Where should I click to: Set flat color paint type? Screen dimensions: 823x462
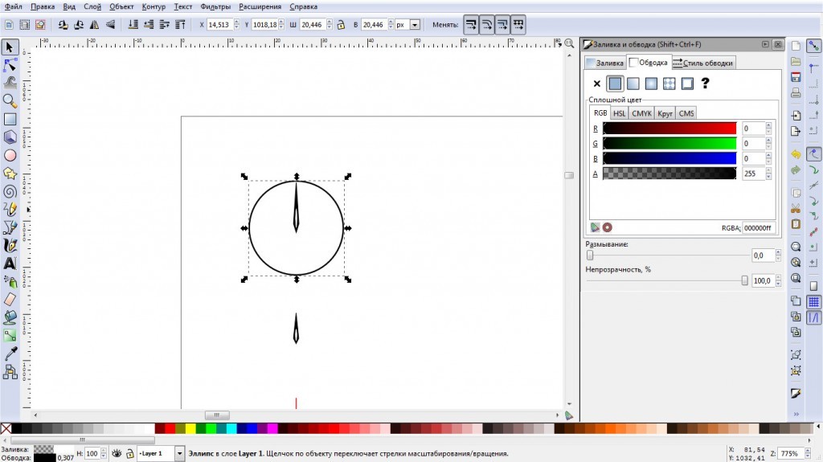click(x=615, y=84)
